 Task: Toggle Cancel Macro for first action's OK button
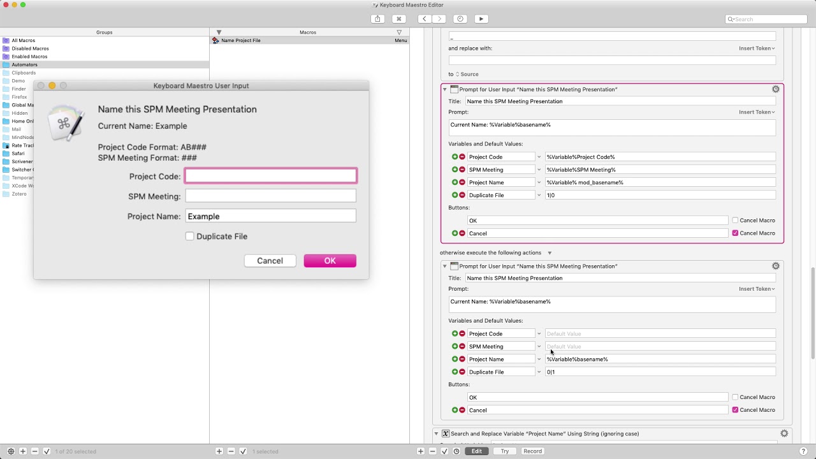pos(735,221)
